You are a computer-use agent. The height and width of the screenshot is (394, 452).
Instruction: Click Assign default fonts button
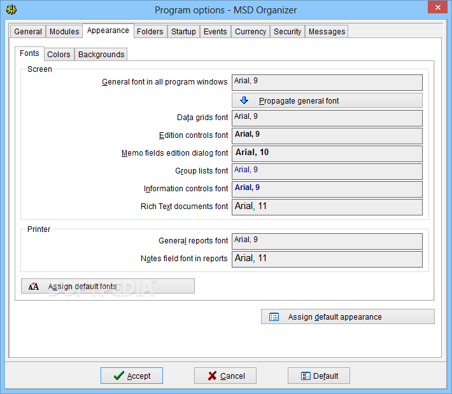click(108, 286)
